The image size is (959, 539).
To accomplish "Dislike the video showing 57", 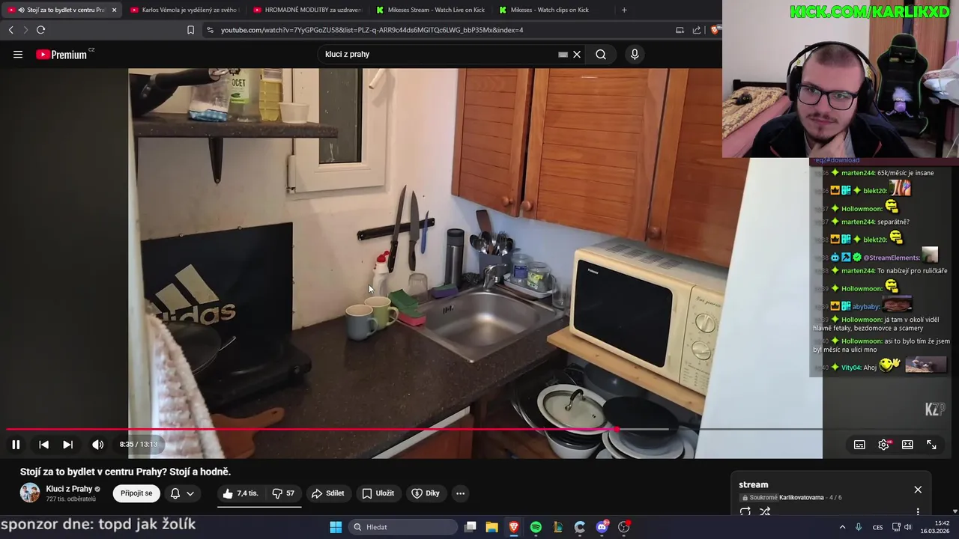I will pyautogui.click(x=283, y=493).
